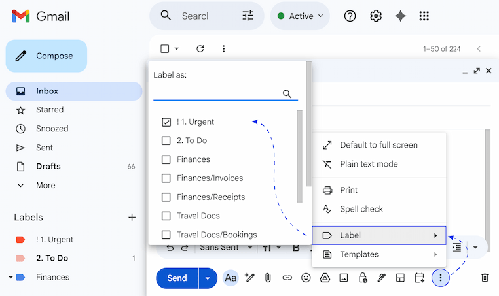Open the Label submenu

pos(379,235)
